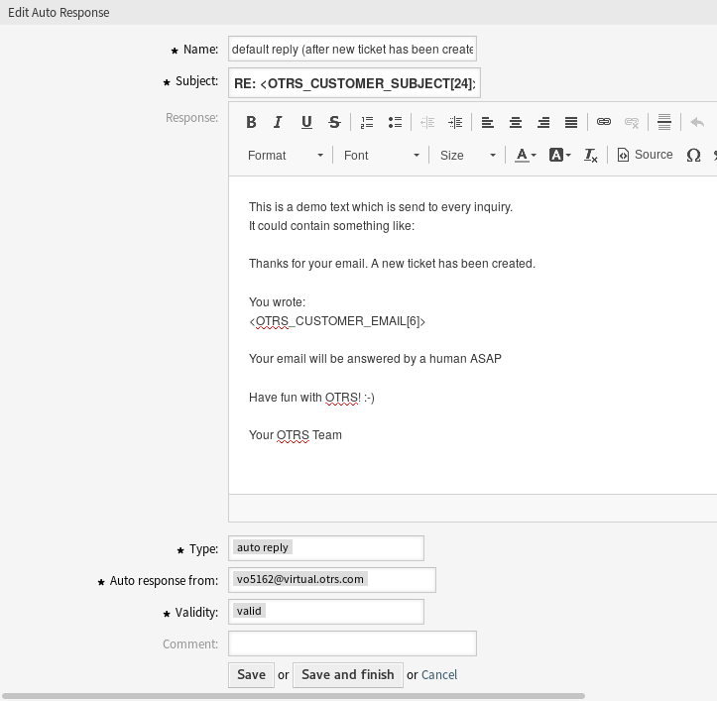Viewport: 717px width, 701px height.
Task: Click the horizontal scrollbar at the bottom
Action: (294, 696)
